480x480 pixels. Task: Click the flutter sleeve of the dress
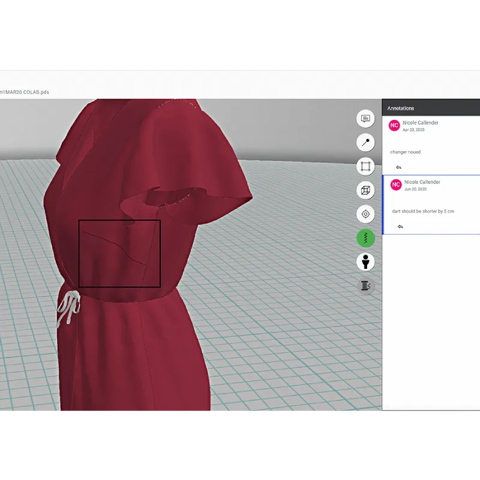tap(196, 172)
